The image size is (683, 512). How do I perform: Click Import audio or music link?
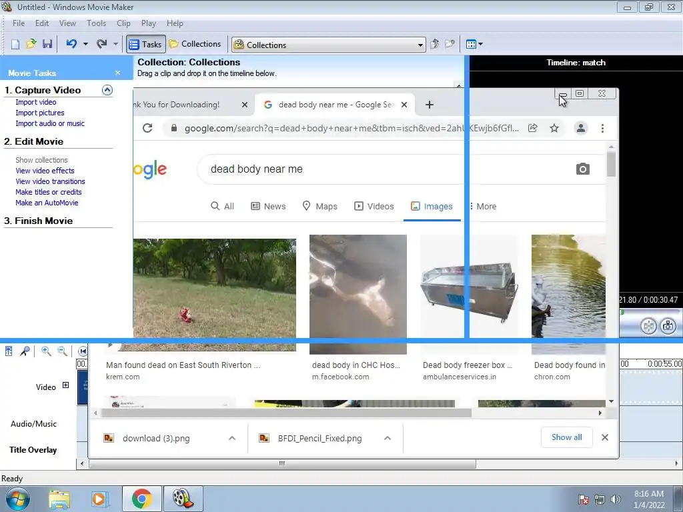point(50,123)
